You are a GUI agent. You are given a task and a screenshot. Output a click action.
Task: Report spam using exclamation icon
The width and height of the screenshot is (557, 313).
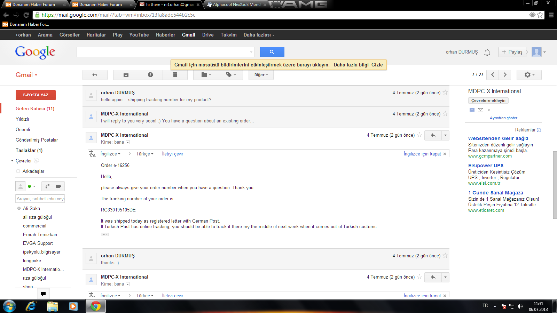150,75
